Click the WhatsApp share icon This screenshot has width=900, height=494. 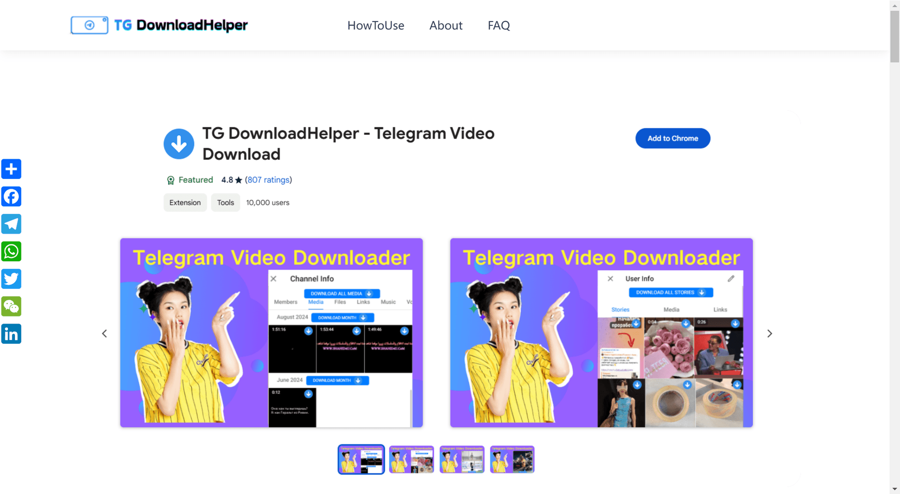point(11,251)
